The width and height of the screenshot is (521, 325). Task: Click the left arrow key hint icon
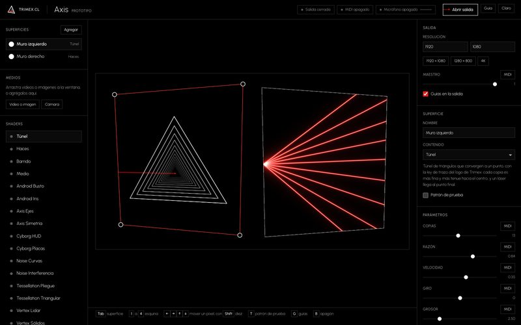(167, 313)
